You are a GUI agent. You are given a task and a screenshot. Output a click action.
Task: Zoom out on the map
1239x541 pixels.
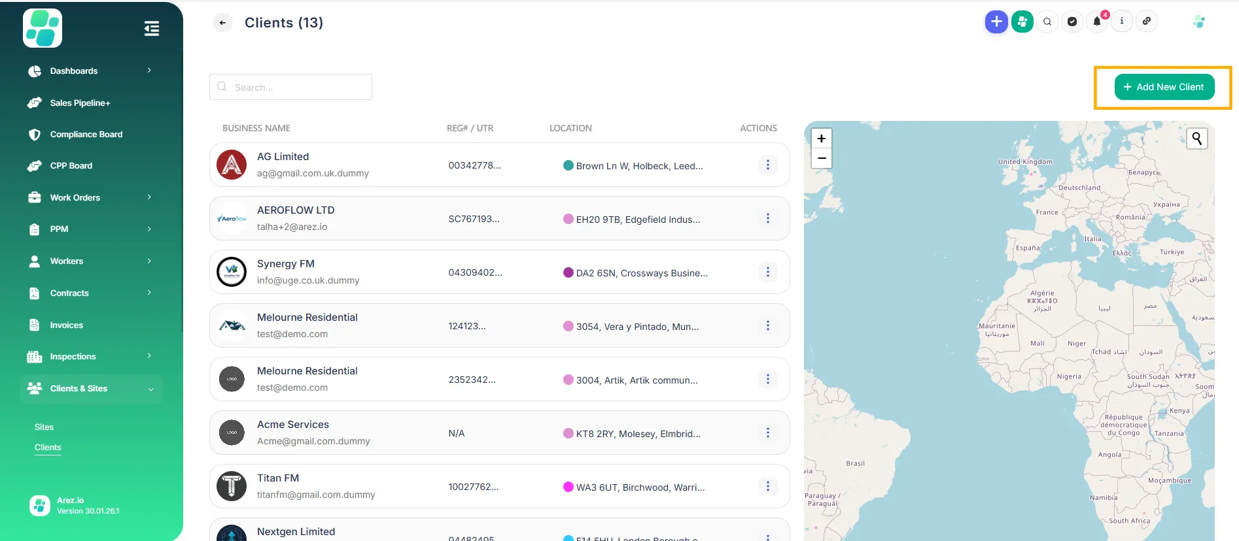(x=822, y=158)
